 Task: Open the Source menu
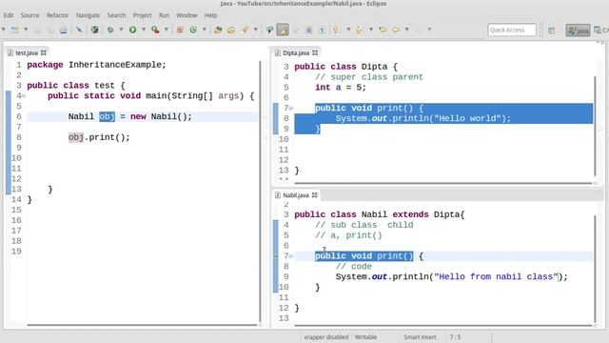(x=29, y=15)
